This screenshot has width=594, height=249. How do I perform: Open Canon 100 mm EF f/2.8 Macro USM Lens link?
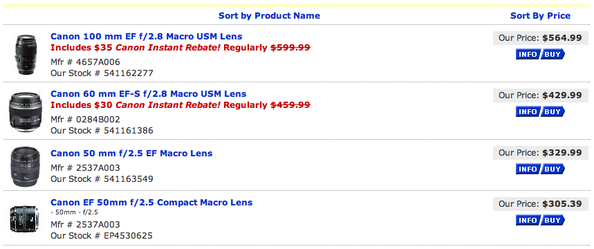click(x=146, y=37)
